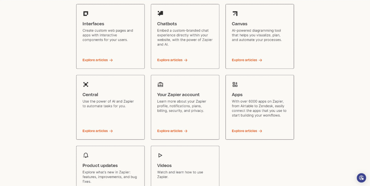The width and height of the screenshot is (370, 186).
Task: Click the Apps grid-plus icon
Action: (x=235, y=85)
